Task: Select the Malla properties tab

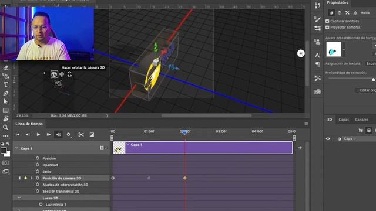Action: point(331,13)
